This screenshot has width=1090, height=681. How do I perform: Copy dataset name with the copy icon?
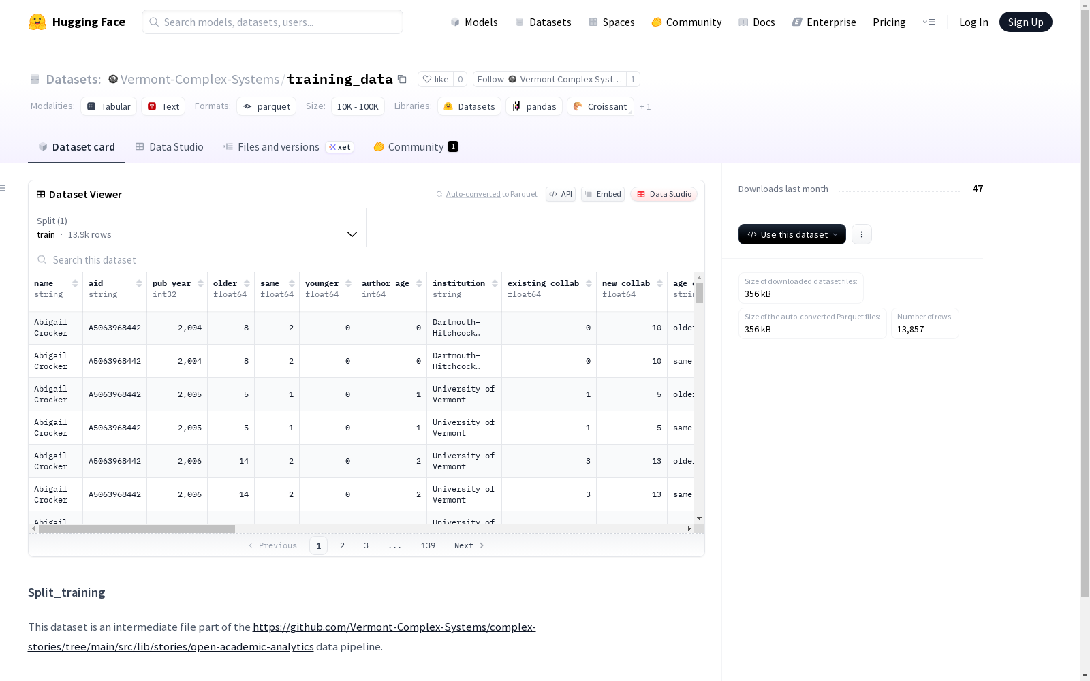tap(403, 79)
